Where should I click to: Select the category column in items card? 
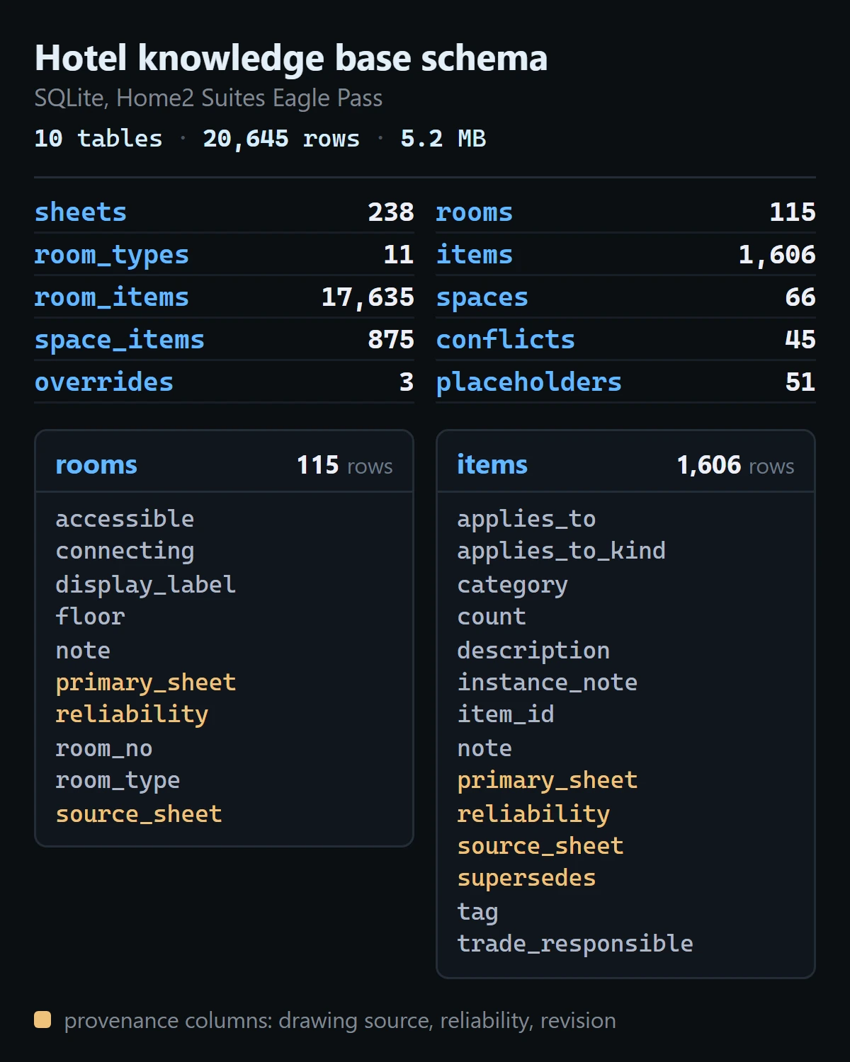(x=512, y=586)
